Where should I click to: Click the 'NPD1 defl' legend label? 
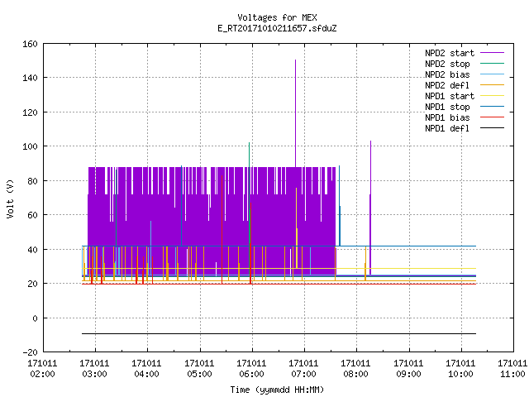click(447, 129)
